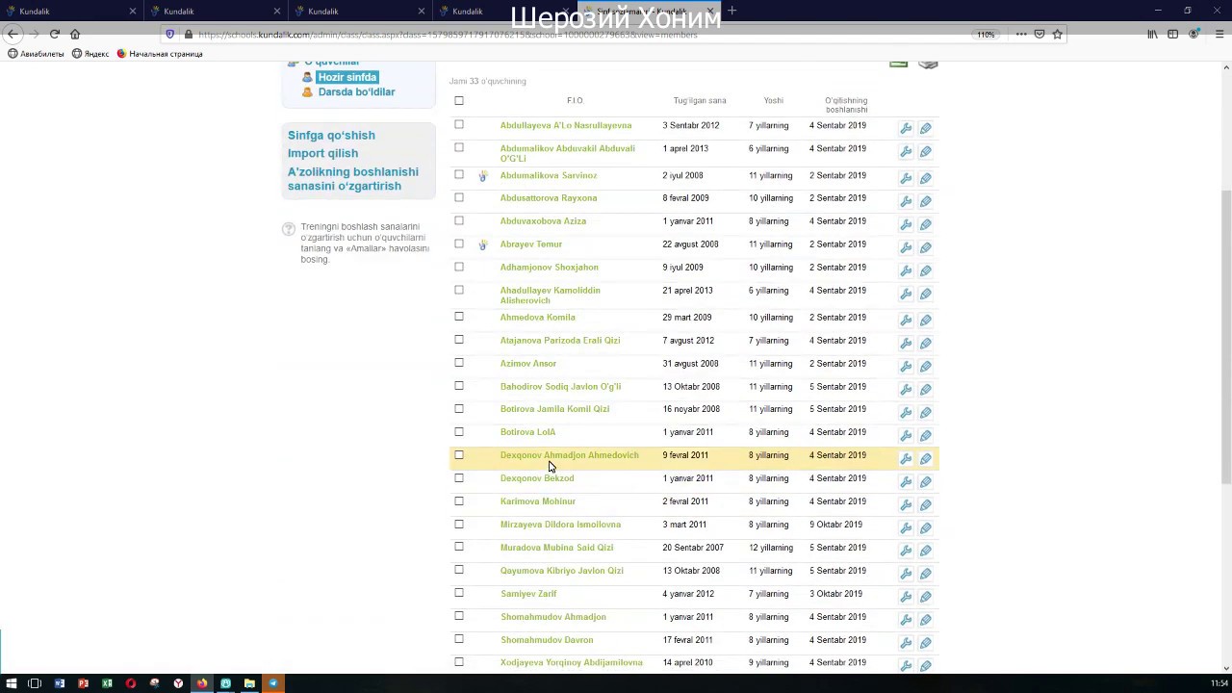
Task: Select checkbox for Samiyev Zarif
Action: 459,593
